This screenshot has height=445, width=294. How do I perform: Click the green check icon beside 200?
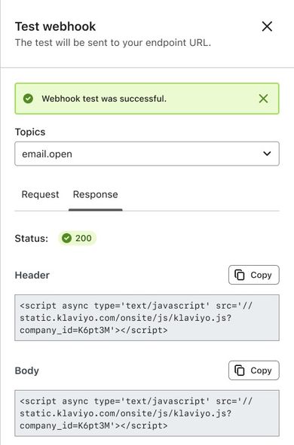point(67,238)
